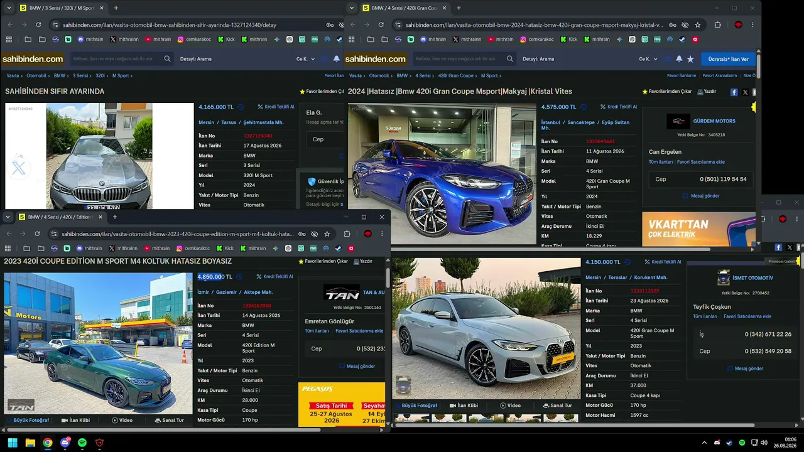Open the favorites star beside Ücretsiz İlan Ver
The height and width of the screenshot is (452, 804).
coord(690,59)
